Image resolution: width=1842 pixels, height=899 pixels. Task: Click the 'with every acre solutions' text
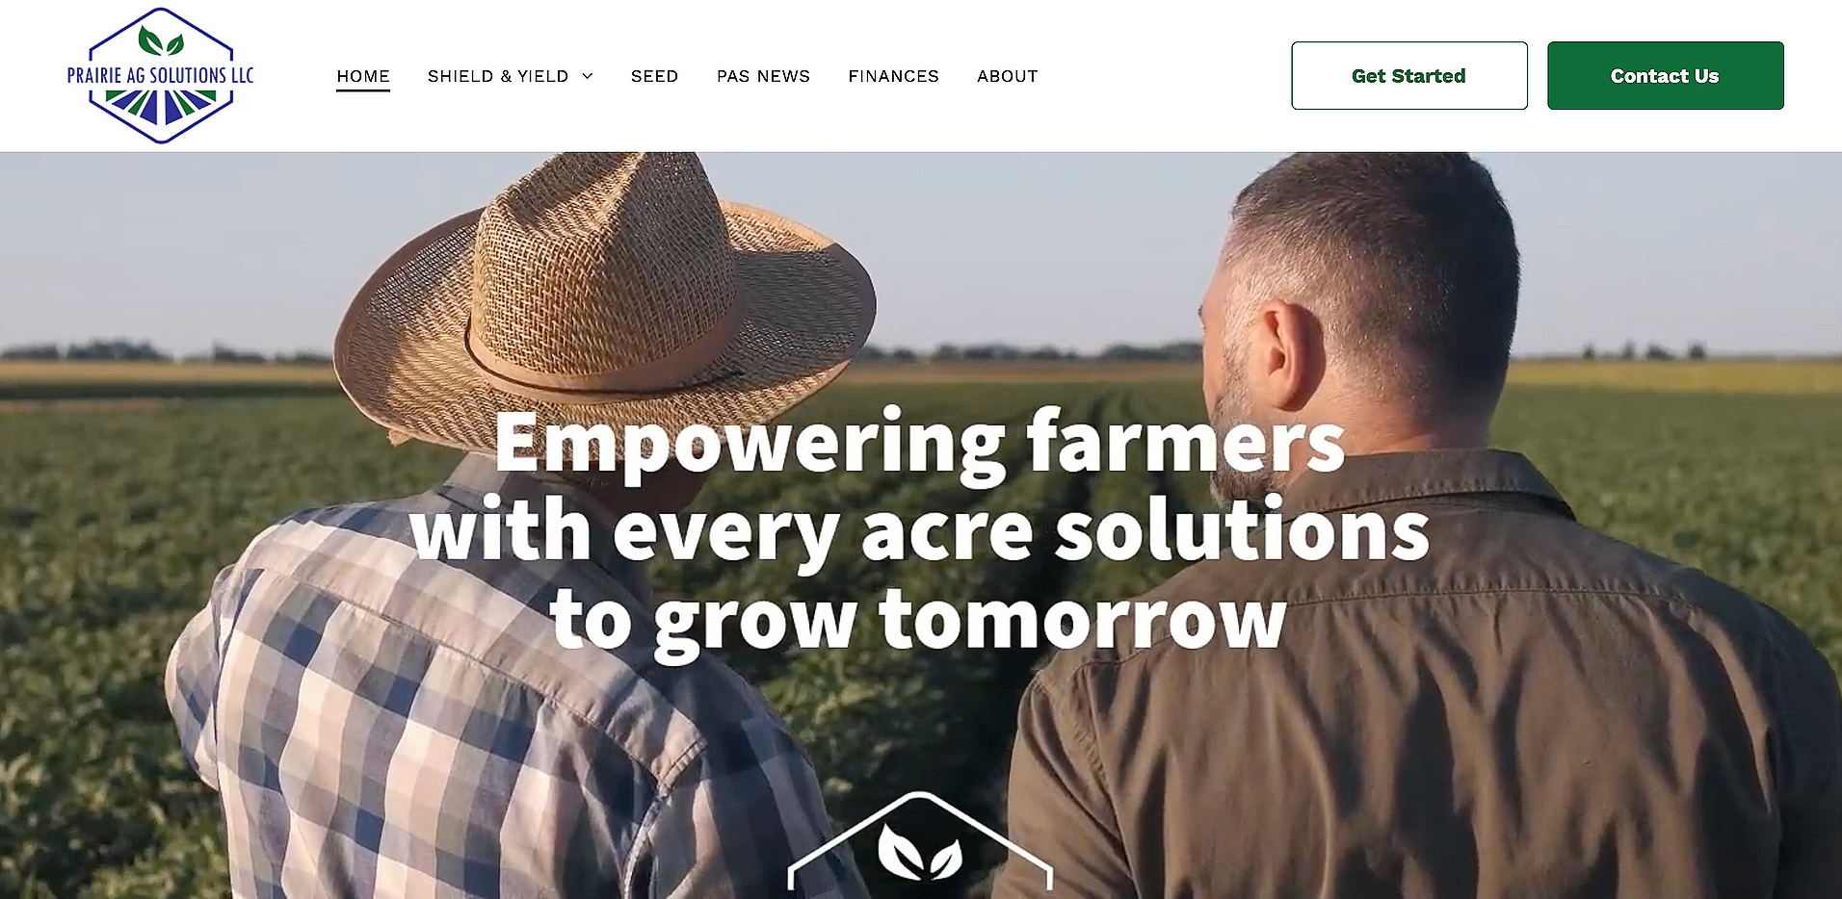919,531
